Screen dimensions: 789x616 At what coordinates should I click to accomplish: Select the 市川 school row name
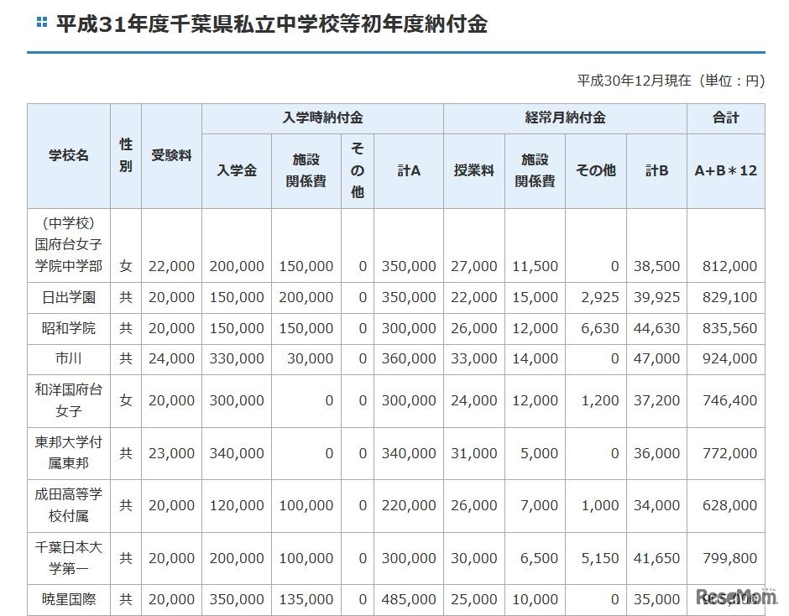pyautogui.click(x=68, y=358)
